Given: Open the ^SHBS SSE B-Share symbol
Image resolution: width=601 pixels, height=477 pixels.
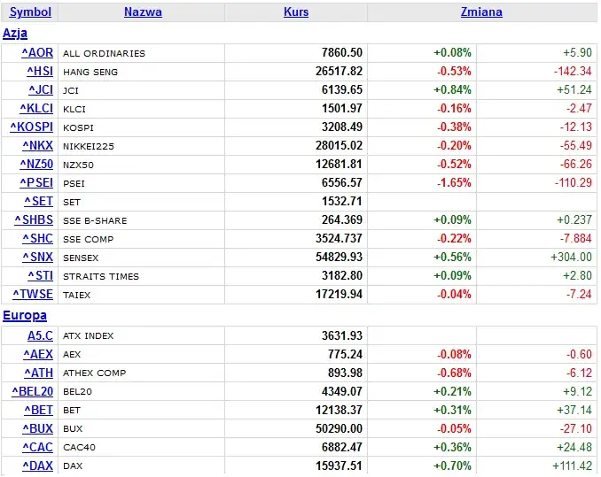Looking at the screenshot, I should 34,220.
